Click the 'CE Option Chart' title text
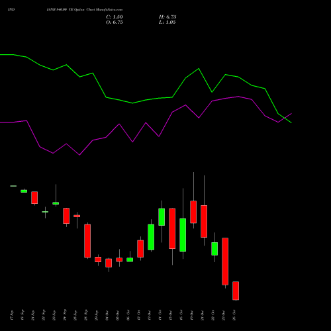This screenshot has width=331, height=331. (81, 10)
